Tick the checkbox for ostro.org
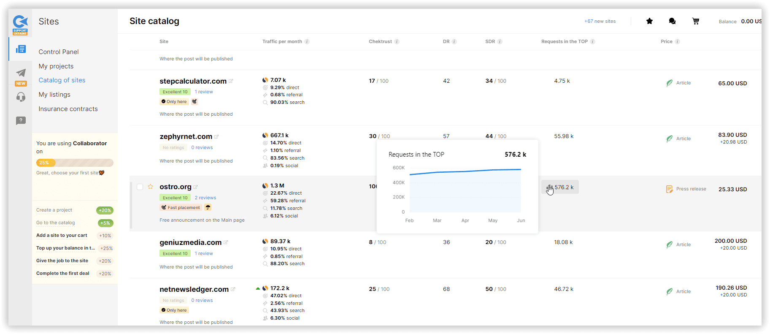Image resolution: width=770 pixels, height=334 pixels. [140, 187]
